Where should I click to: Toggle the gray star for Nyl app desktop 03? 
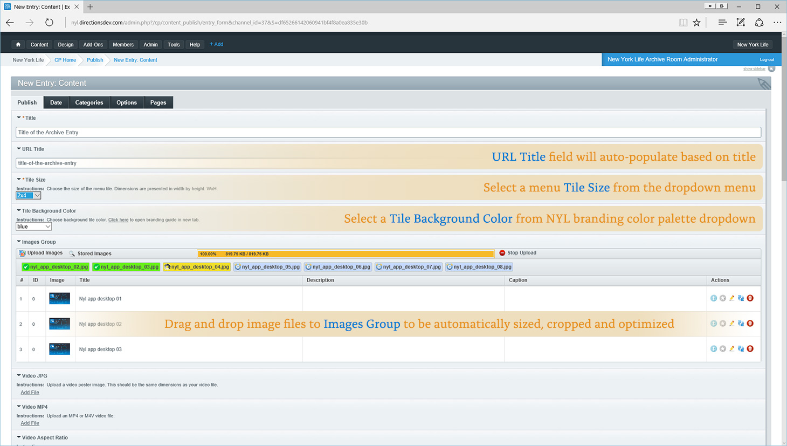pos(723,349)
